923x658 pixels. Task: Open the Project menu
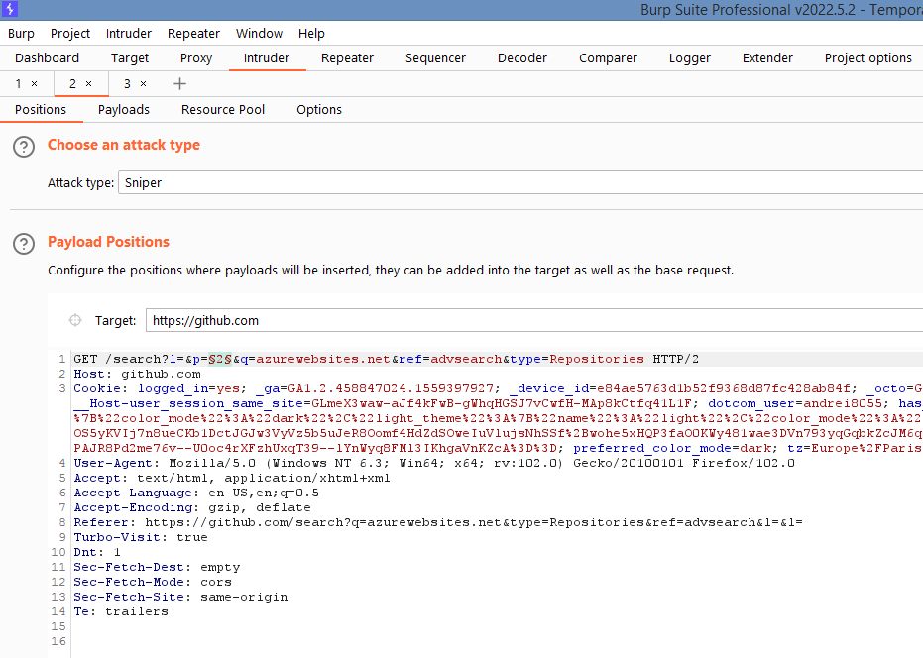70,34
